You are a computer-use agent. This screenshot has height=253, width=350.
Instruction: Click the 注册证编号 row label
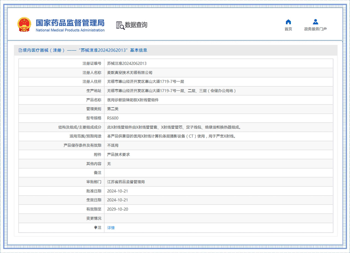click(x=92, y=63)
